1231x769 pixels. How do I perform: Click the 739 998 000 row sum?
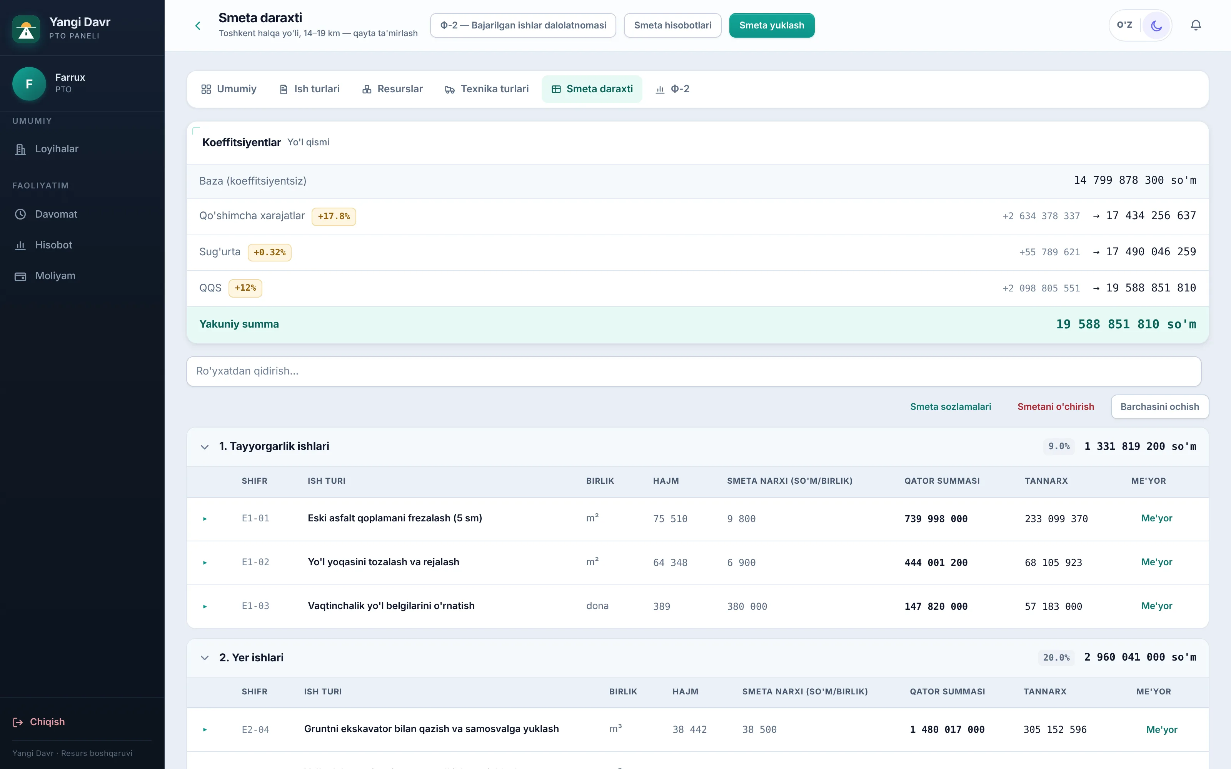point(936,519)
